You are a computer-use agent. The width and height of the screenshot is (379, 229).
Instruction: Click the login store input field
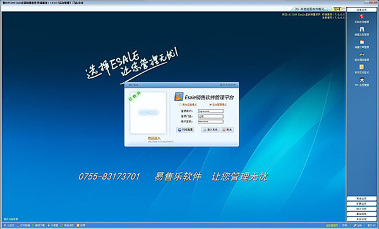point(211,116)
